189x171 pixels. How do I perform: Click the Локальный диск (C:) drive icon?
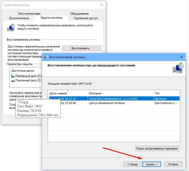tap(12, 76)
